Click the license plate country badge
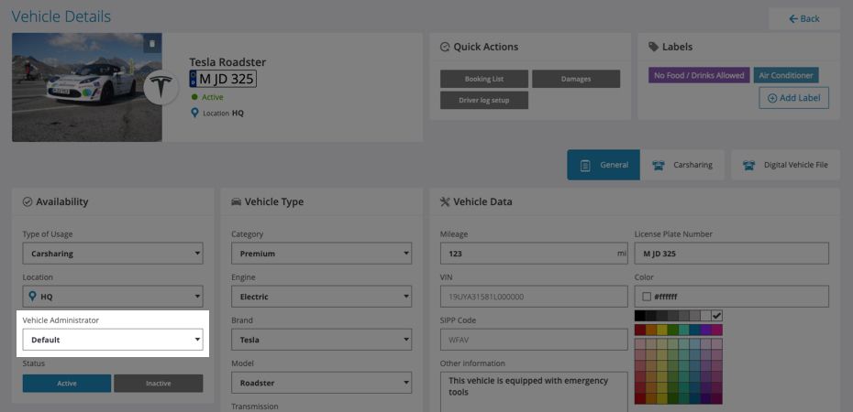This screenshot has width=853, height=412. 193,79
